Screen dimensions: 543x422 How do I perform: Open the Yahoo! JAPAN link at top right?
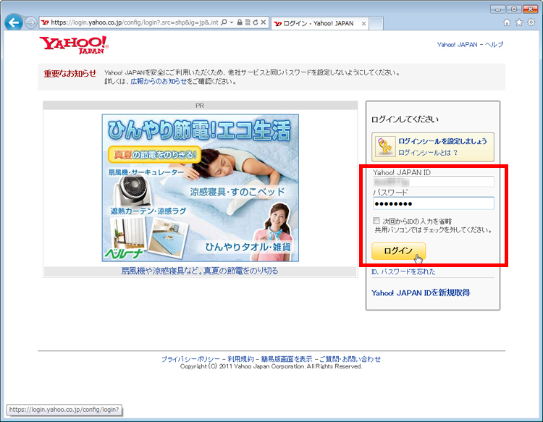pos(457,45)
